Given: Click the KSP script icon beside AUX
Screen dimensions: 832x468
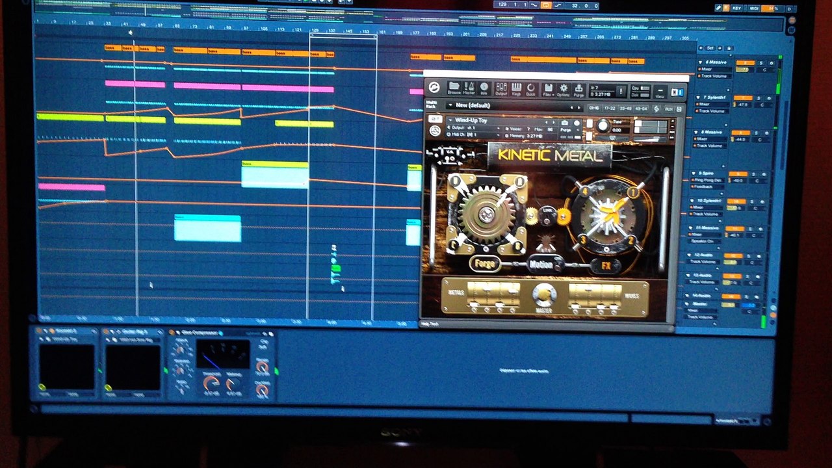Looking at the screenshot, I should tap(656, 109).
